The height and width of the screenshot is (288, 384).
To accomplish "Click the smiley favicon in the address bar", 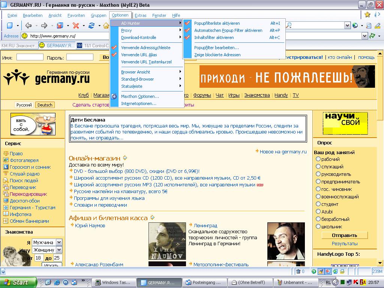I will (x=24, y=36).
